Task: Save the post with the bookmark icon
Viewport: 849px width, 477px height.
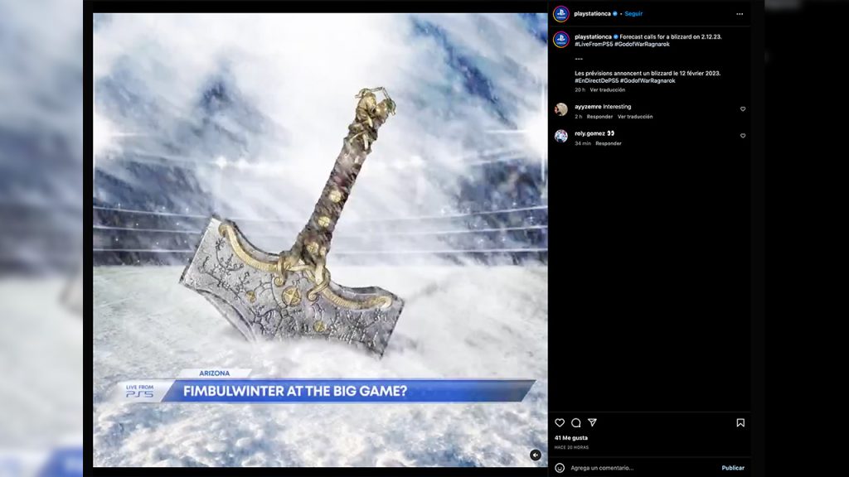Action: (x=740, y=422)
